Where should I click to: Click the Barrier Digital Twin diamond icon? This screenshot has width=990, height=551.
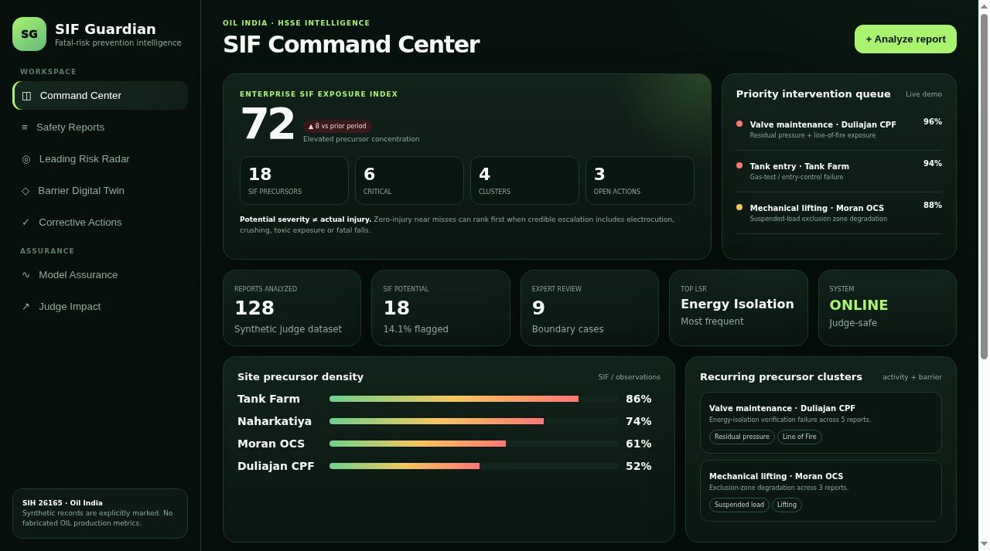pos(26,191)
